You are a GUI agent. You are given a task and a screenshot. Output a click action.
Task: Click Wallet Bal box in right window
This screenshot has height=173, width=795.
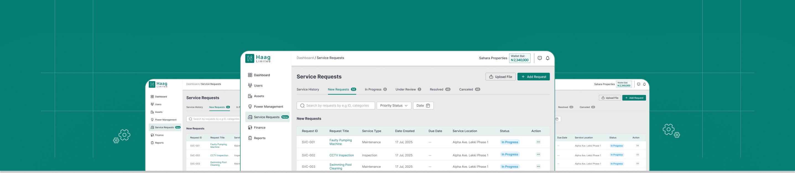pos(624,84)
